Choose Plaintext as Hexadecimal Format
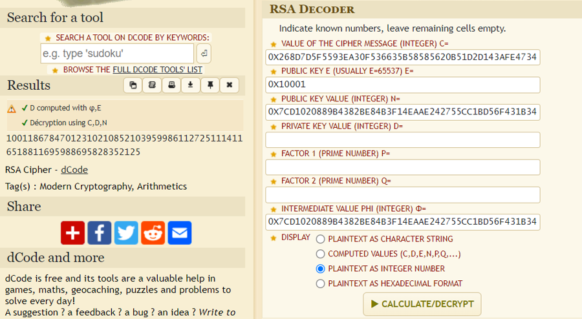Image resolution: width=582 pixels, height=319 pixels. (320, 283)
